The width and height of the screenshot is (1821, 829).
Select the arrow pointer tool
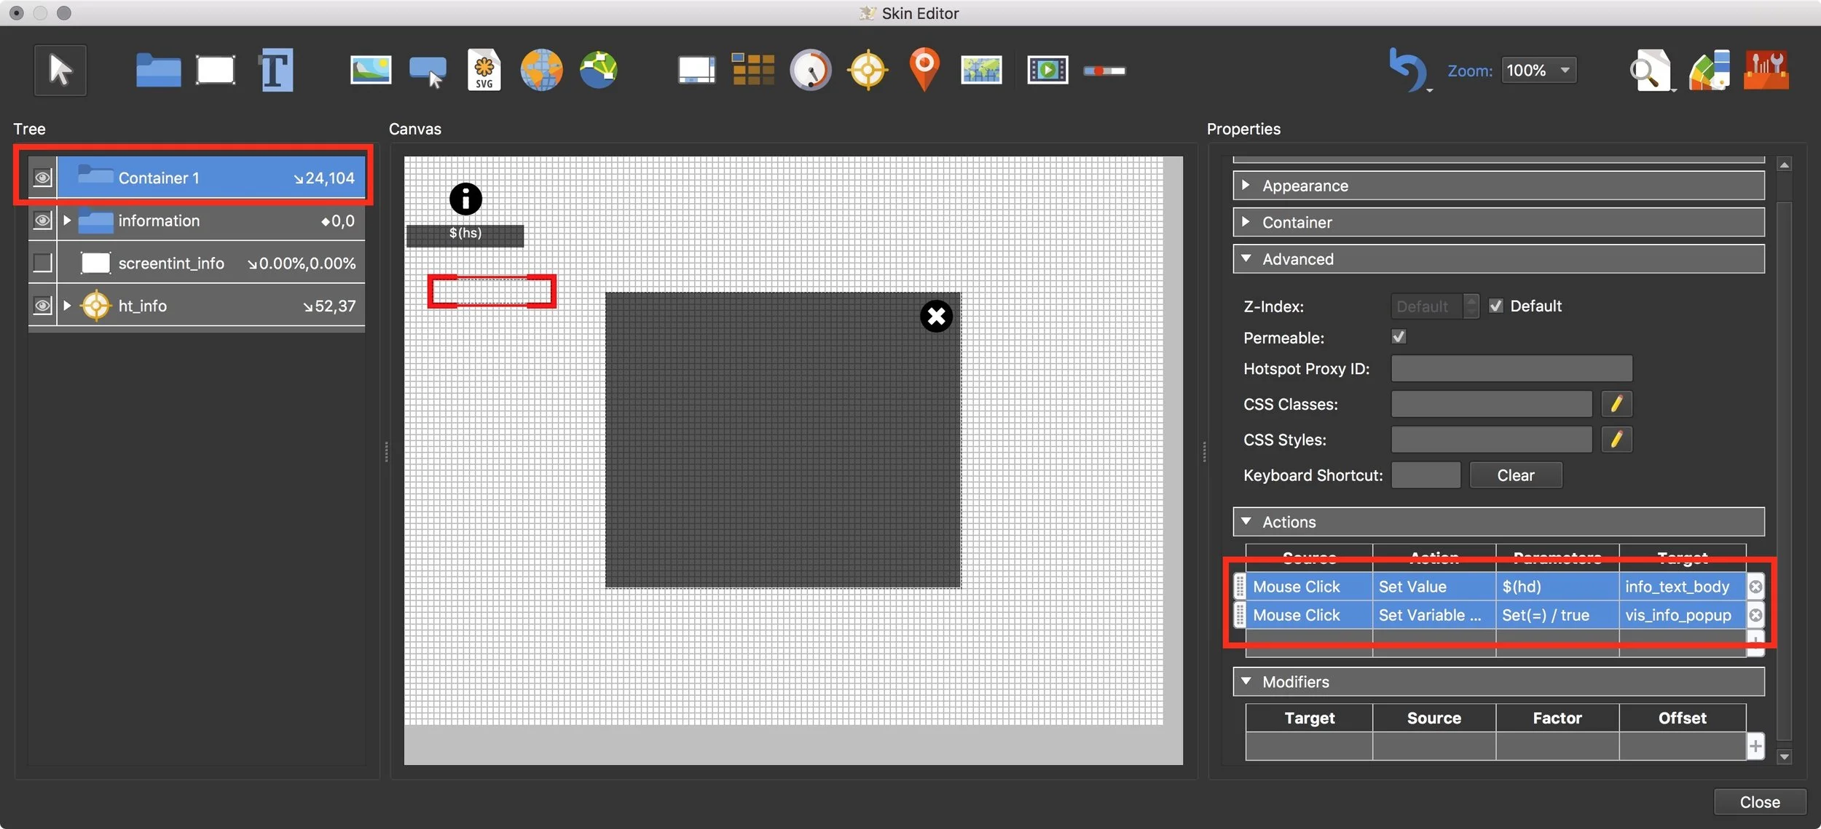[60, 71]
